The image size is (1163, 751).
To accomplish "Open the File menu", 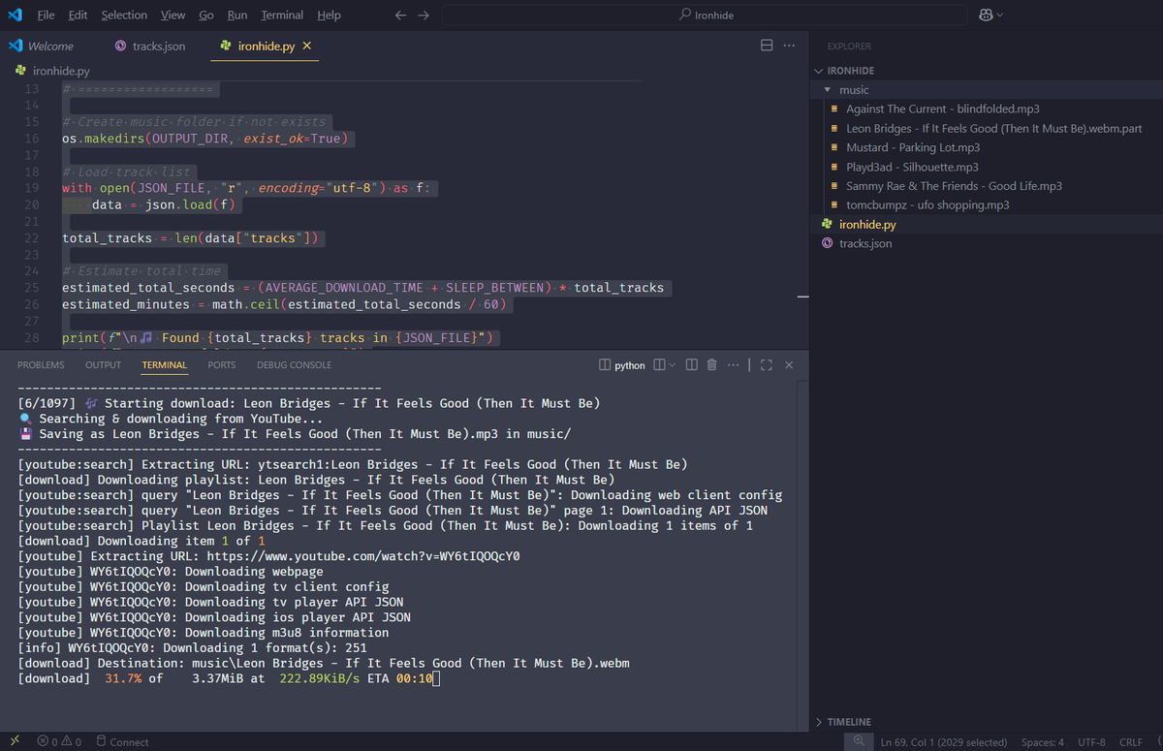I will coord(46,15).
